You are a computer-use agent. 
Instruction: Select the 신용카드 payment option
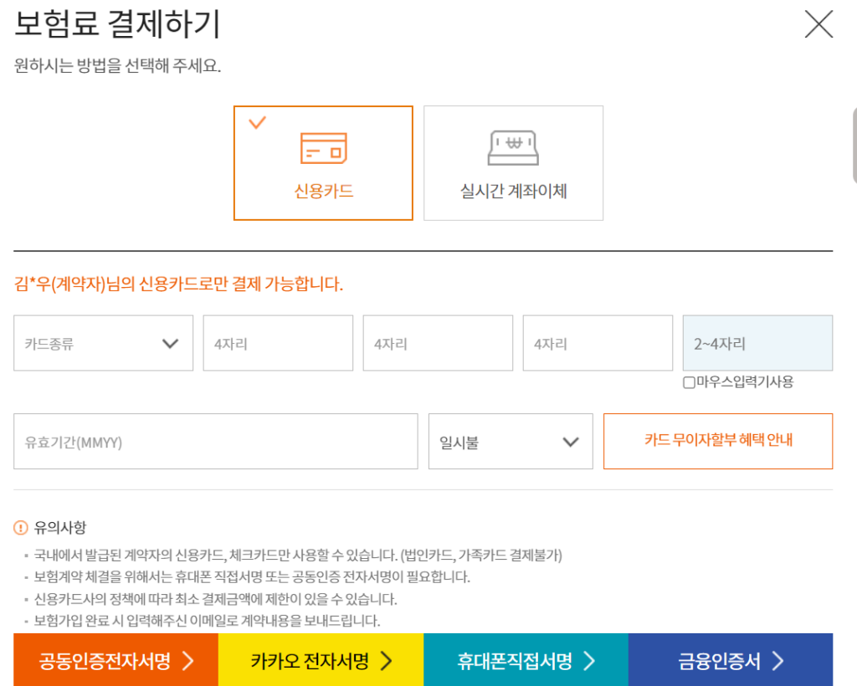[323, 163]
